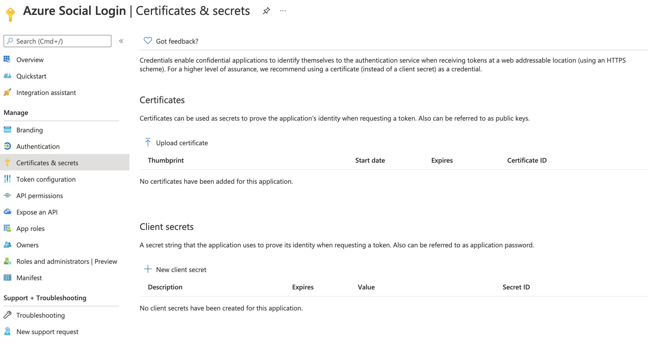The image size is (648, 351).
Task: Click New client secret
Action: click(181, 270)
